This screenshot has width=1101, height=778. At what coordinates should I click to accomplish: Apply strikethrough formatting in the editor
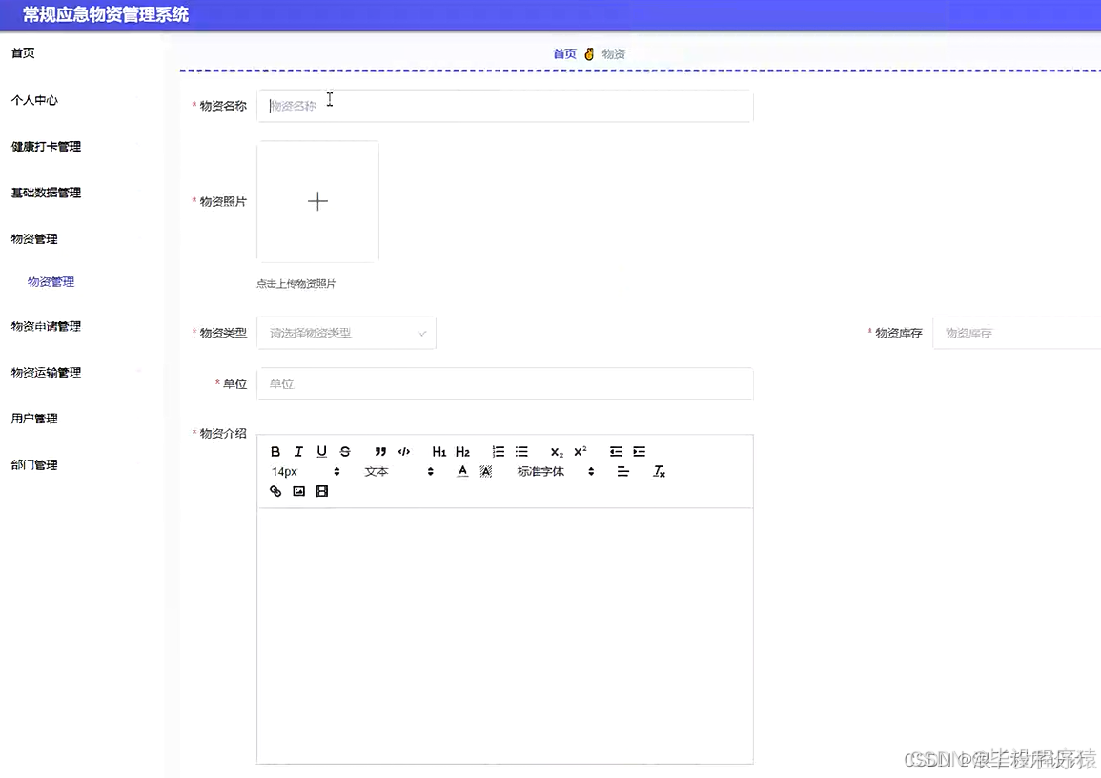click(x=345, y=452)
